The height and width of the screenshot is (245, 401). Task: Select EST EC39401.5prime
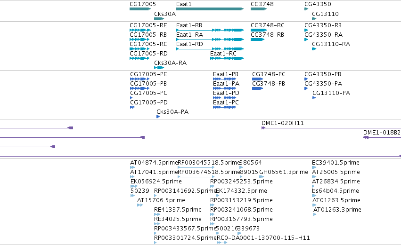[x=336, y=163]
